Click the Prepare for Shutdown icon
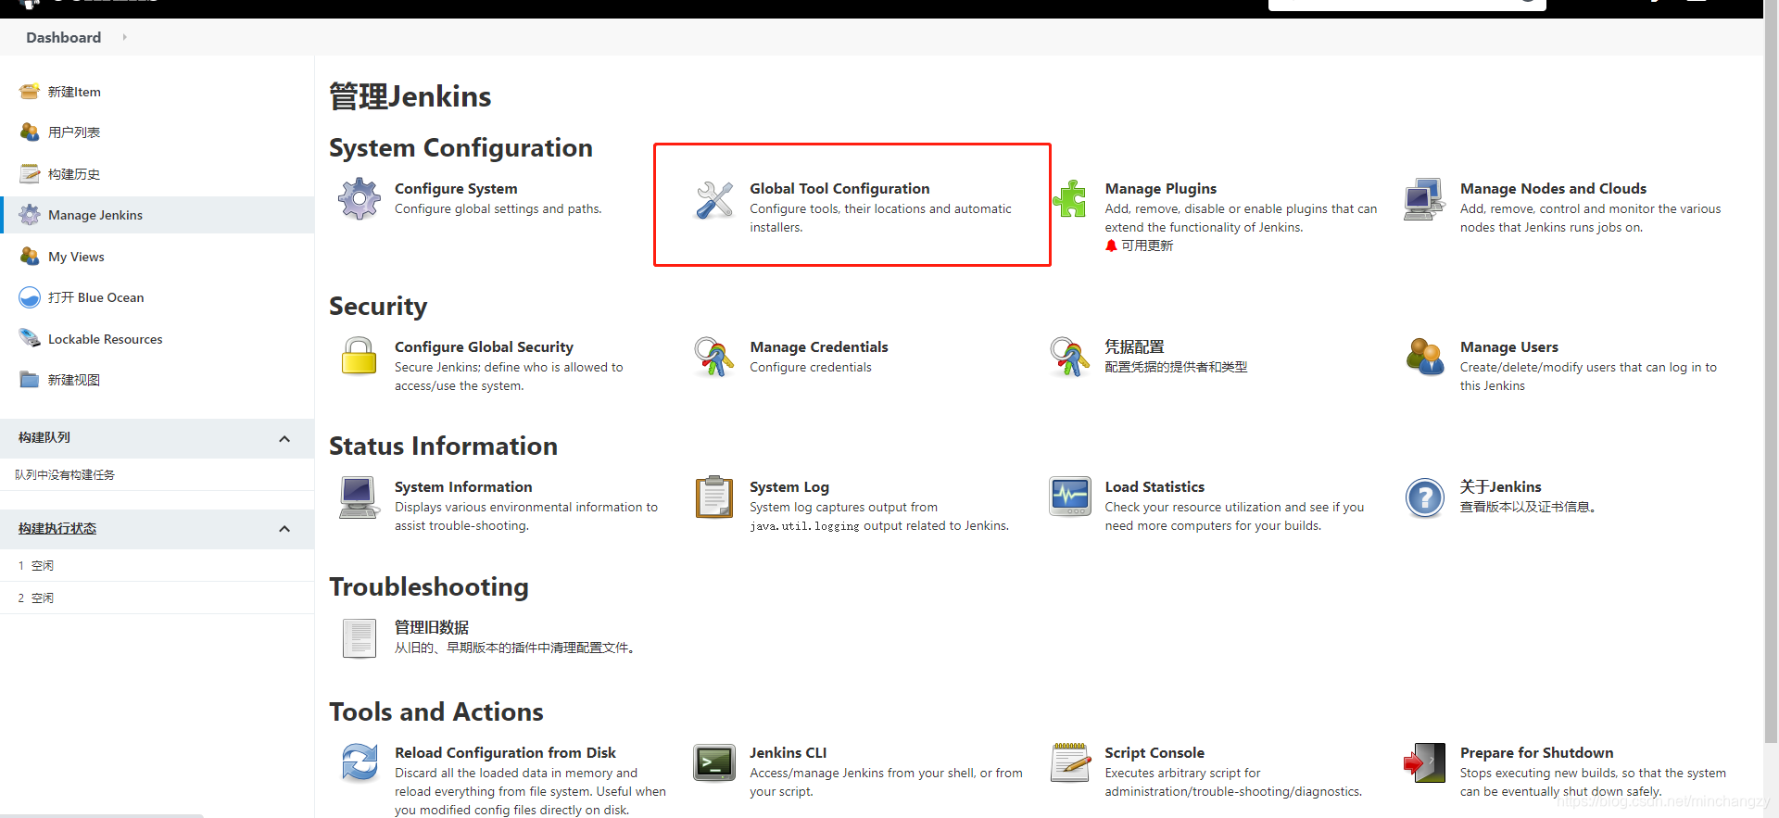This screenshot has height=818, width=1779. [1424, 762]
